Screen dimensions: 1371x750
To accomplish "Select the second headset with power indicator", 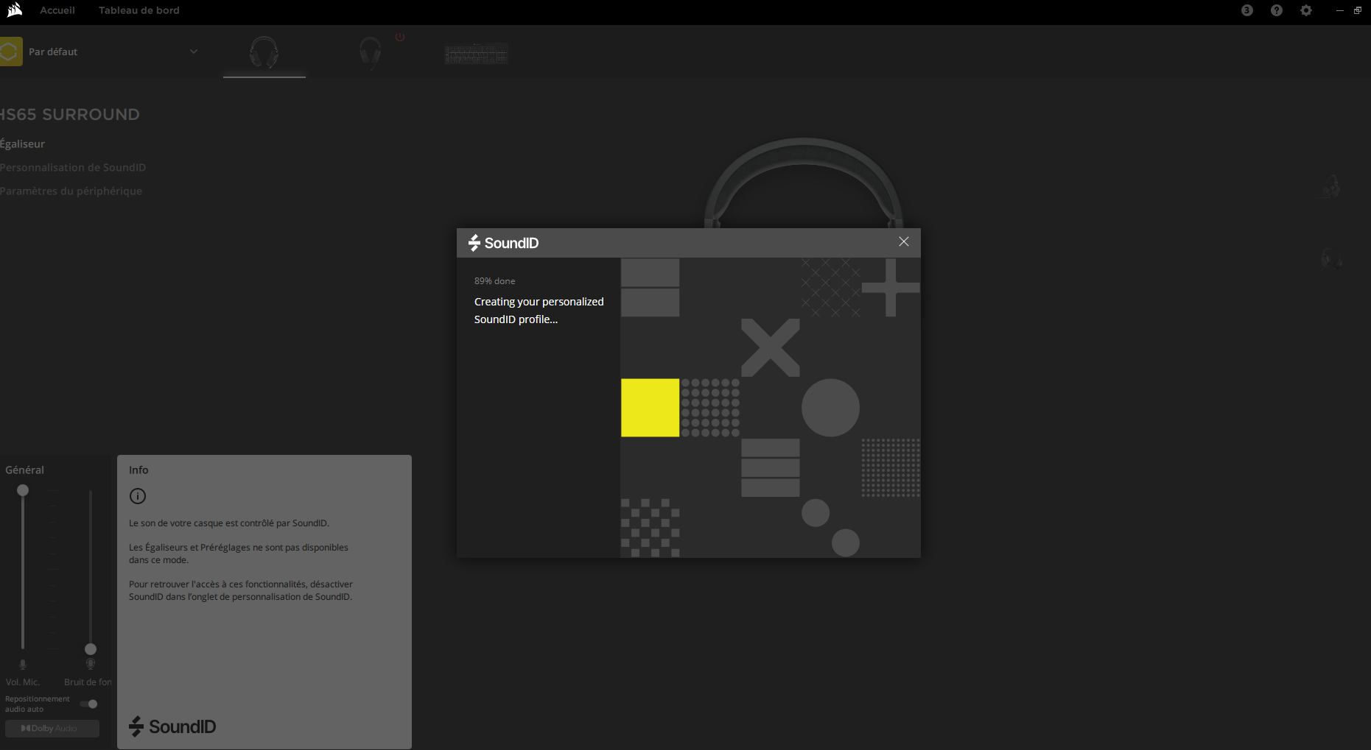I will (371, 53).
